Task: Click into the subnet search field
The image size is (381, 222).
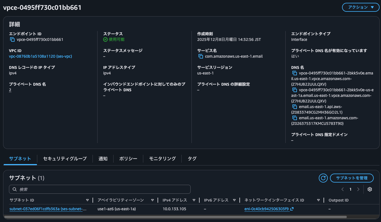Action: (x=100, y=189)
